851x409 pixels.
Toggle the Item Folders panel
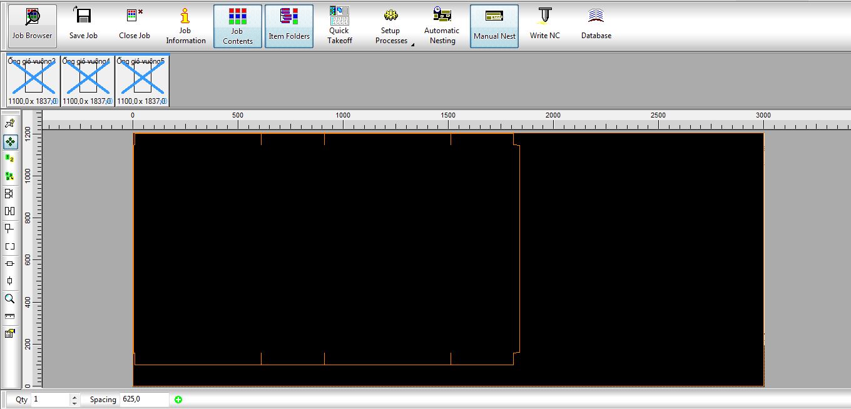[289, 26]
